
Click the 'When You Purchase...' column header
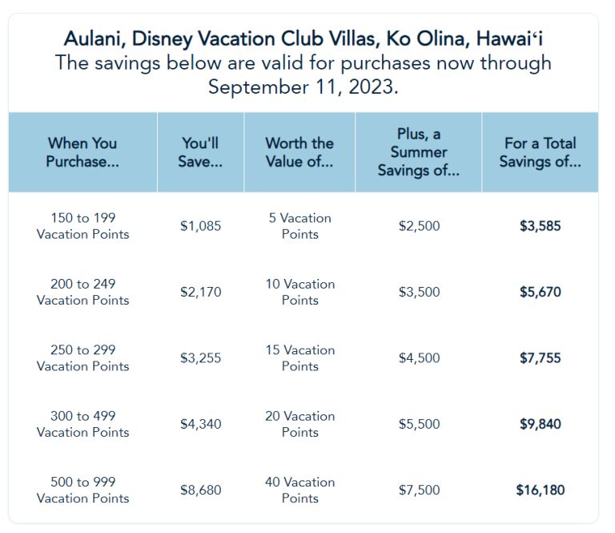coord(82,152)
